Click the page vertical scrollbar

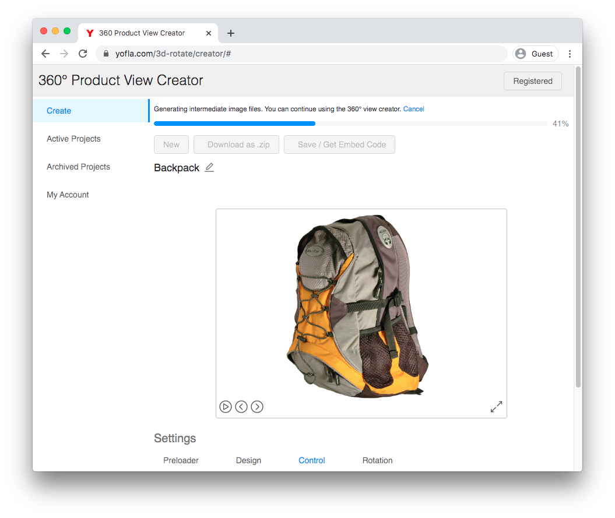pyautogui.click(x=578, y=227)
